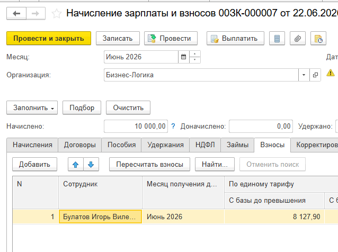Click the По единому тарифу column header
338x252 pixels.
click(x=281, y=184)
